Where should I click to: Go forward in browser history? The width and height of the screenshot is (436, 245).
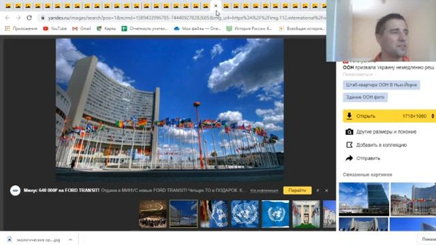coord(18,18)
